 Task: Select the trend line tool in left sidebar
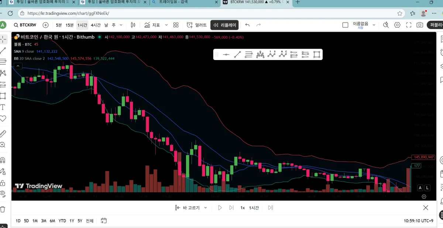click(3, 50)
